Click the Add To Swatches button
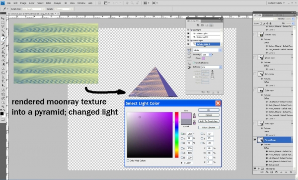The image size is (298, 180). click(x=209, y=121)
